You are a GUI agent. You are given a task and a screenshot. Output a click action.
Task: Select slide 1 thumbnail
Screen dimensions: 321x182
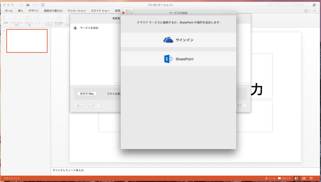tap(27, 41)
